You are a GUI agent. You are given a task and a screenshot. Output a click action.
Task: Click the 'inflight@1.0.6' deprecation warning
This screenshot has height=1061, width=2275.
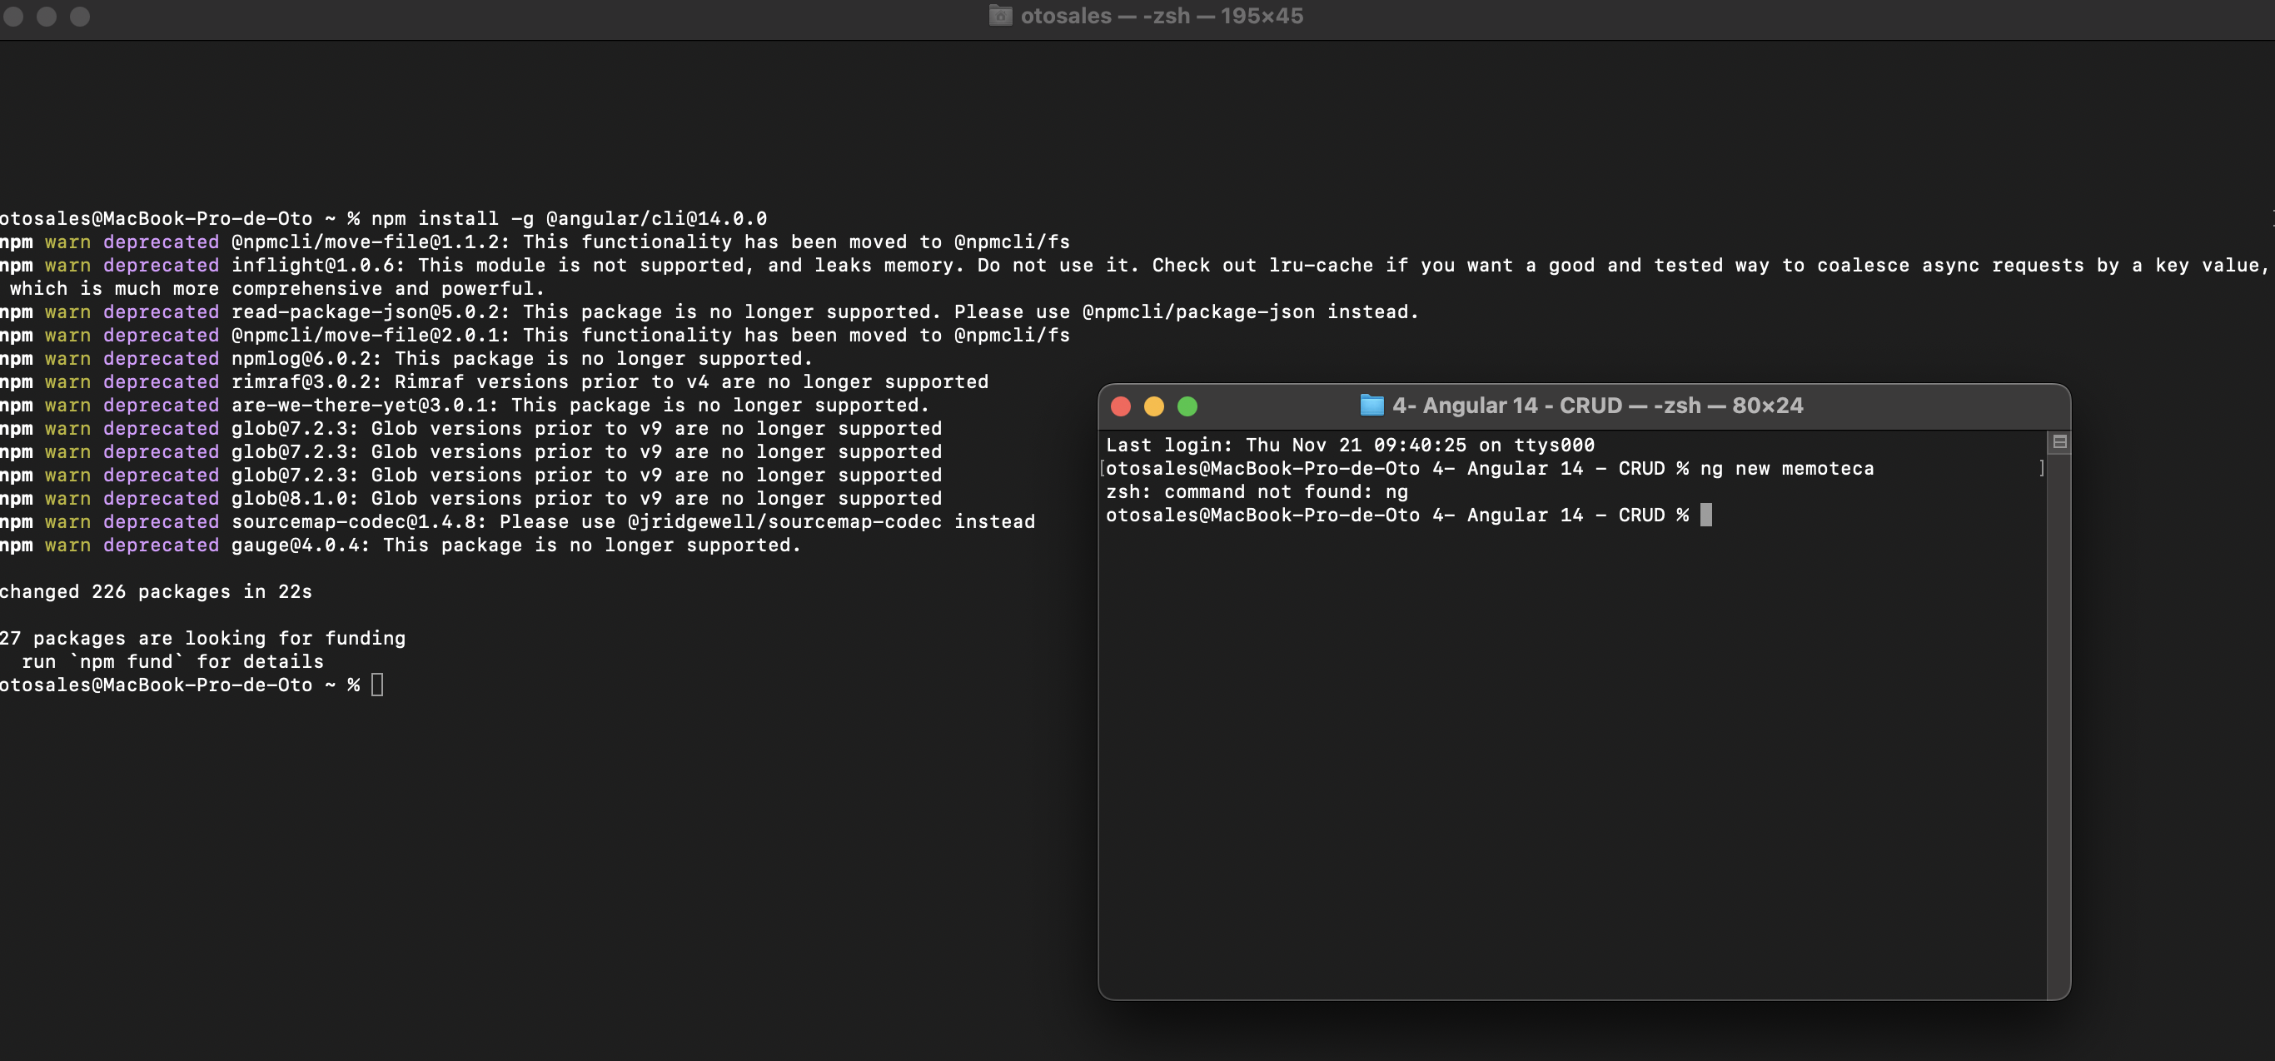coord(1133,265)
